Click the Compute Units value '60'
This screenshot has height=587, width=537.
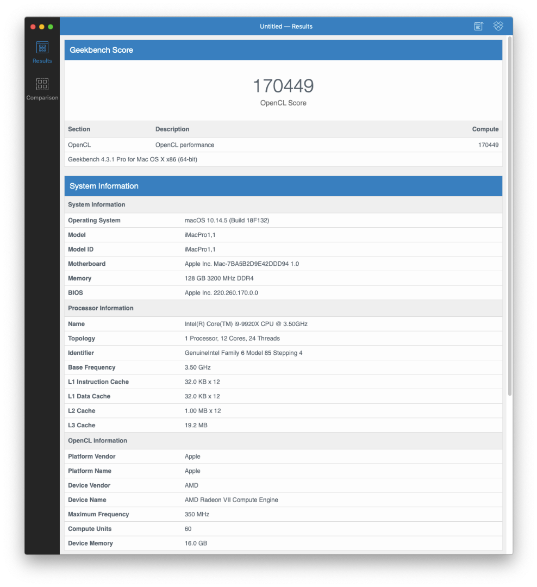click(x=188, y=529)
